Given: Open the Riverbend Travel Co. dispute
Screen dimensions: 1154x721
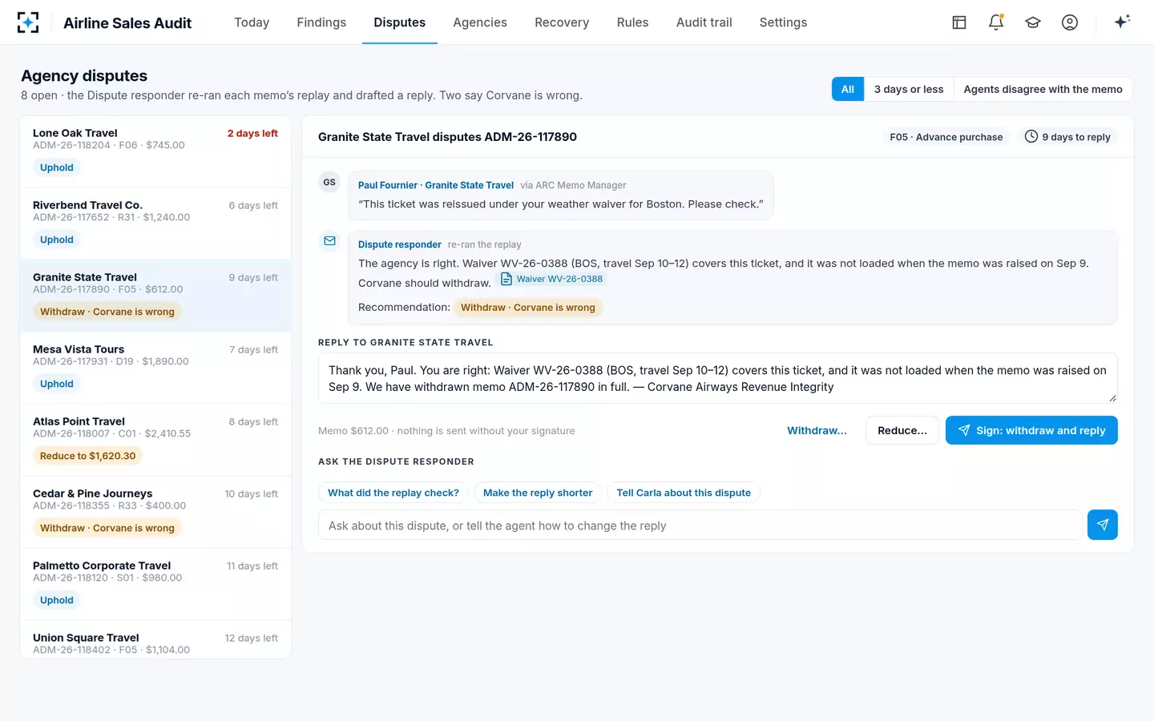Looking at the screenshot, I should 155,224.
